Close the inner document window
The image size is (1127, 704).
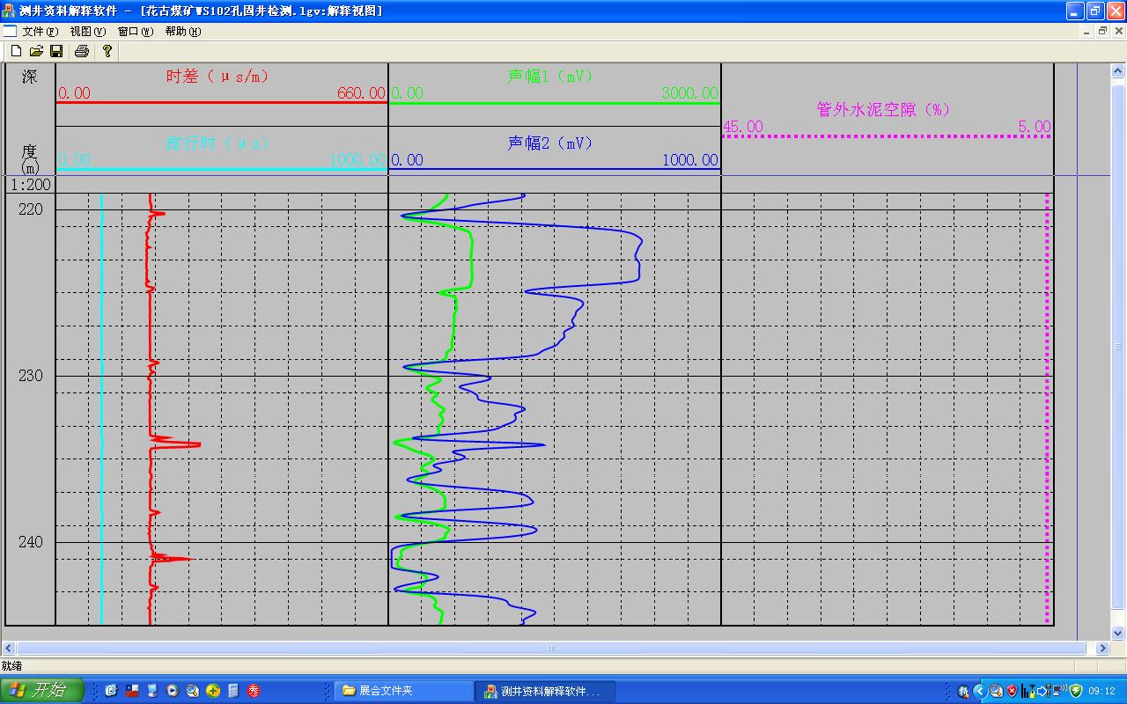(1118, 31)
